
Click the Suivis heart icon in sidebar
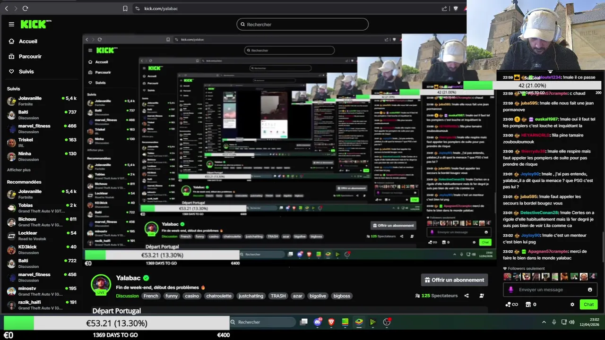coord(11,71)
